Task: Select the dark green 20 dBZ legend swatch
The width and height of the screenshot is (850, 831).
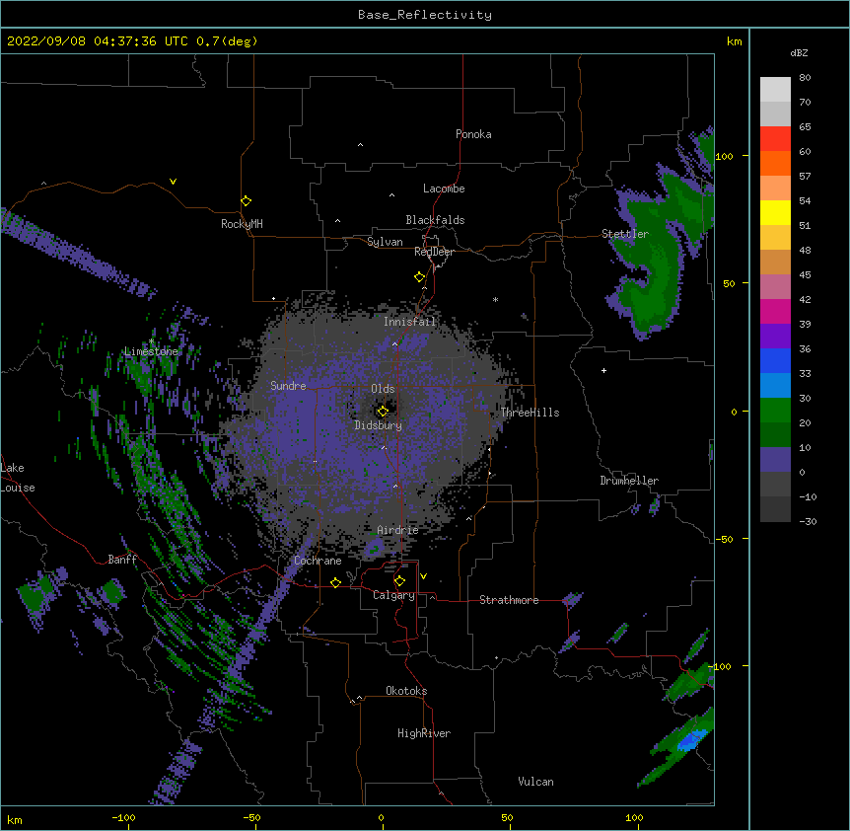Action: coord(775,434)
